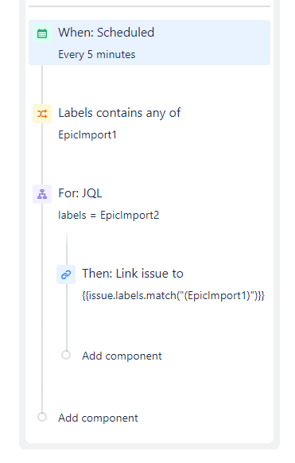
Task: Click the blue link issue icon
Action: (x=66, y=274)
